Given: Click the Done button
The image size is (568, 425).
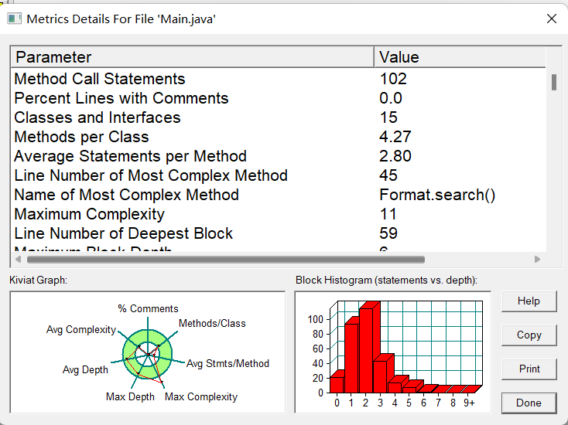Looking at the screenshot, I should [x=529, y=403].
